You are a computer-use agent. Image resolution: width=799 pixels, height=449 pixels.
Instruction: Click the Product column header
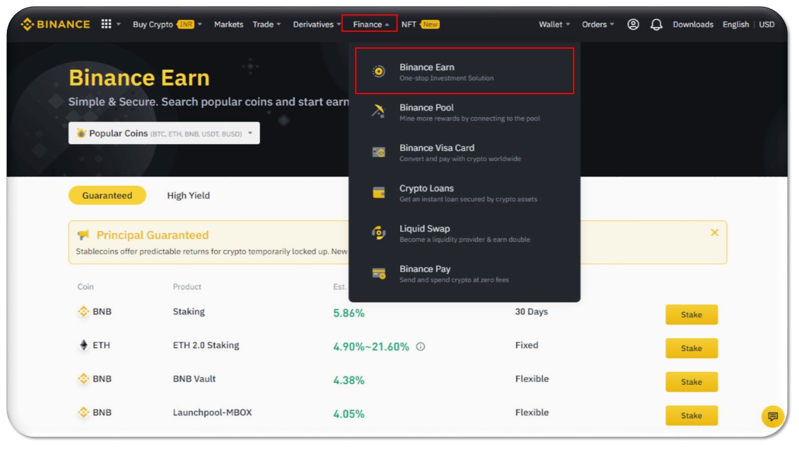187,287
